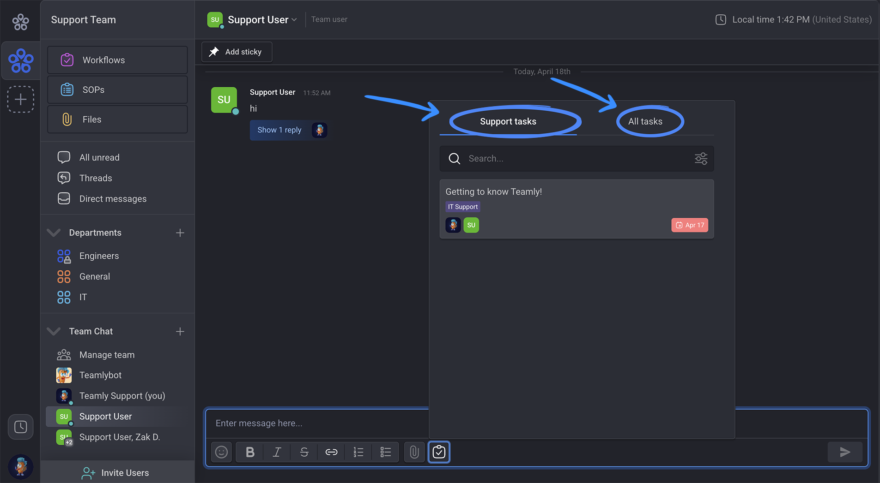The image size is (880, 483).
Task: Click the IT Support tag
Action: (x=462, y=207)
